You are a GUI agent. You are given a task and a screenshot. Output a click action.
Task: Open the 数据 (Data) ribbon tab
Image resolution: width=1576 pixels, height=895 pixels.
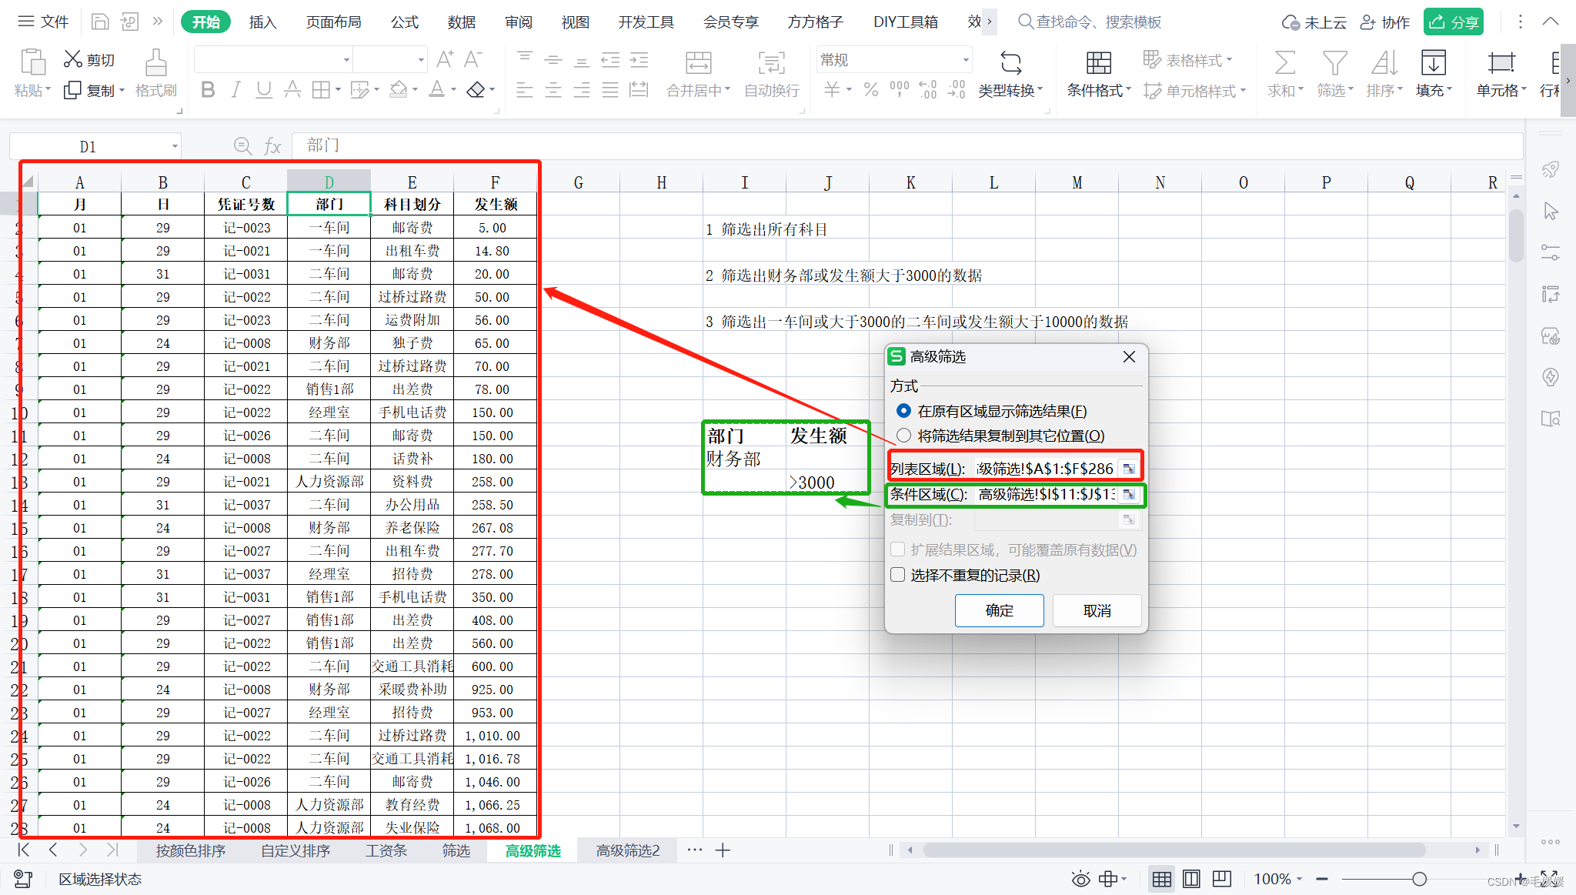462,22
